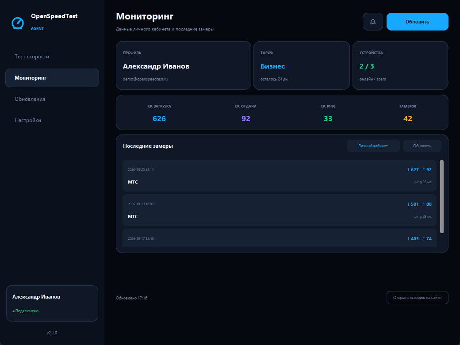Click the ЗАМЕРОВ label

408,106
